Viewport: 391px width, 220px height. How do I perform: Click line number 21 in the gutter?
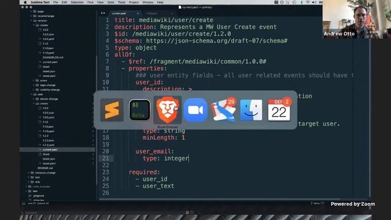point(106,158)
